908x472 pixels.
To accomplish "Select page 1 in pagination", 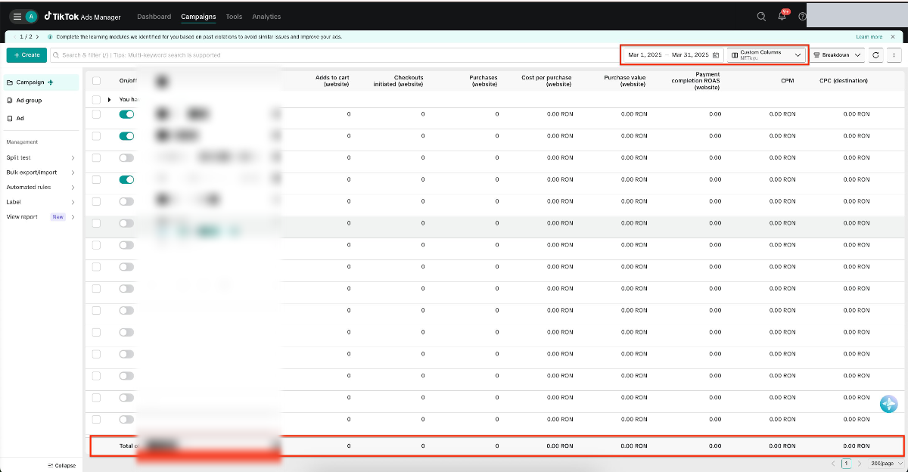I will click(847, 463).
